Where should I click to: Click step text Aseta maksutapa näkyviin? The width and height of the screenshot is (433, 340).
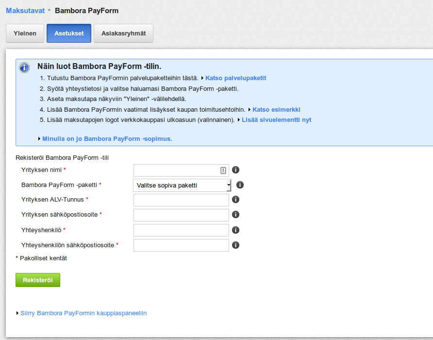tap(117, 99)
